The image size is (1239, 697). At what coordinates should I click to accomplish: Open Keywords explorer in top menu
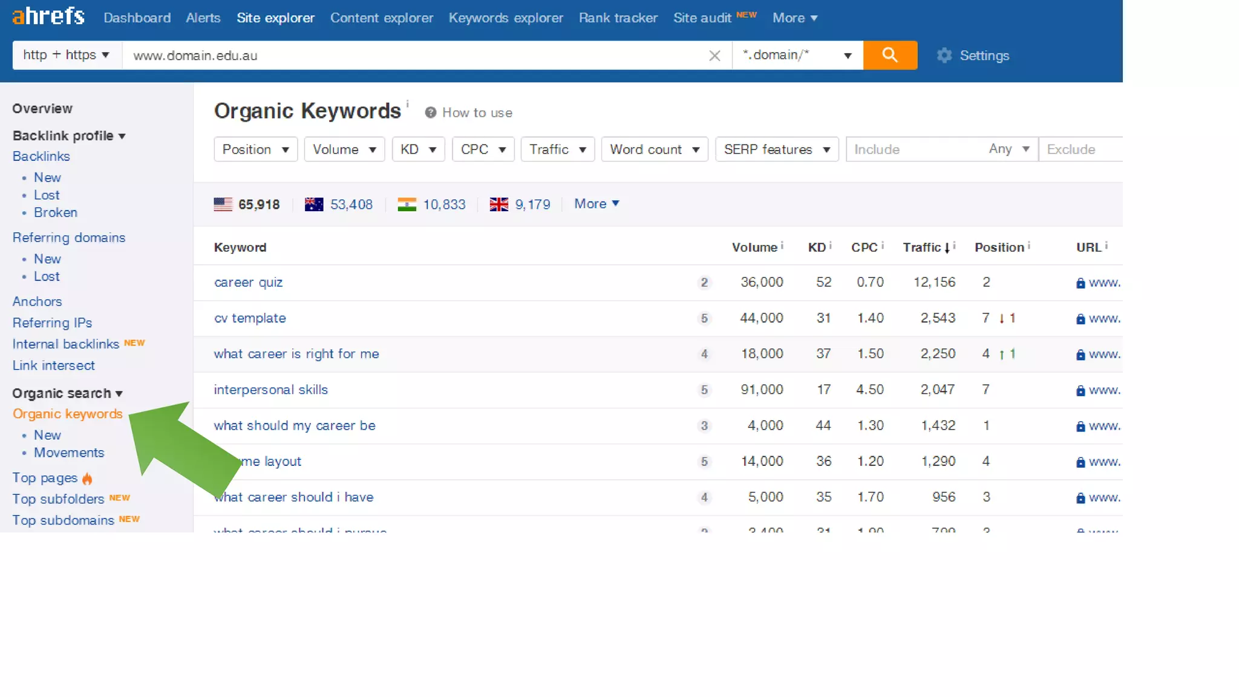point(505,18)
